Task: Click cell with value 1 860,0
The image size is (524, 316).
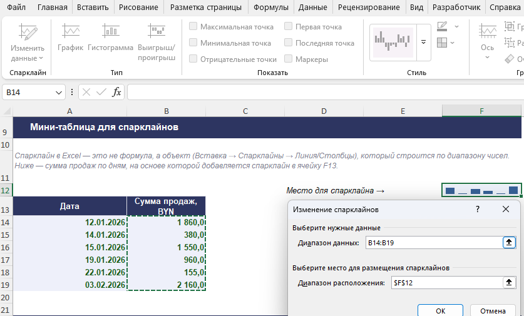Action: pos(166,223)
